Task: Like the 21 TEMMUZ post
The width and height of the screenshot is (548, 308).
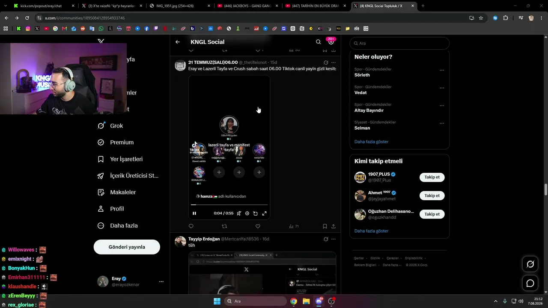Action: click(258, 226)
